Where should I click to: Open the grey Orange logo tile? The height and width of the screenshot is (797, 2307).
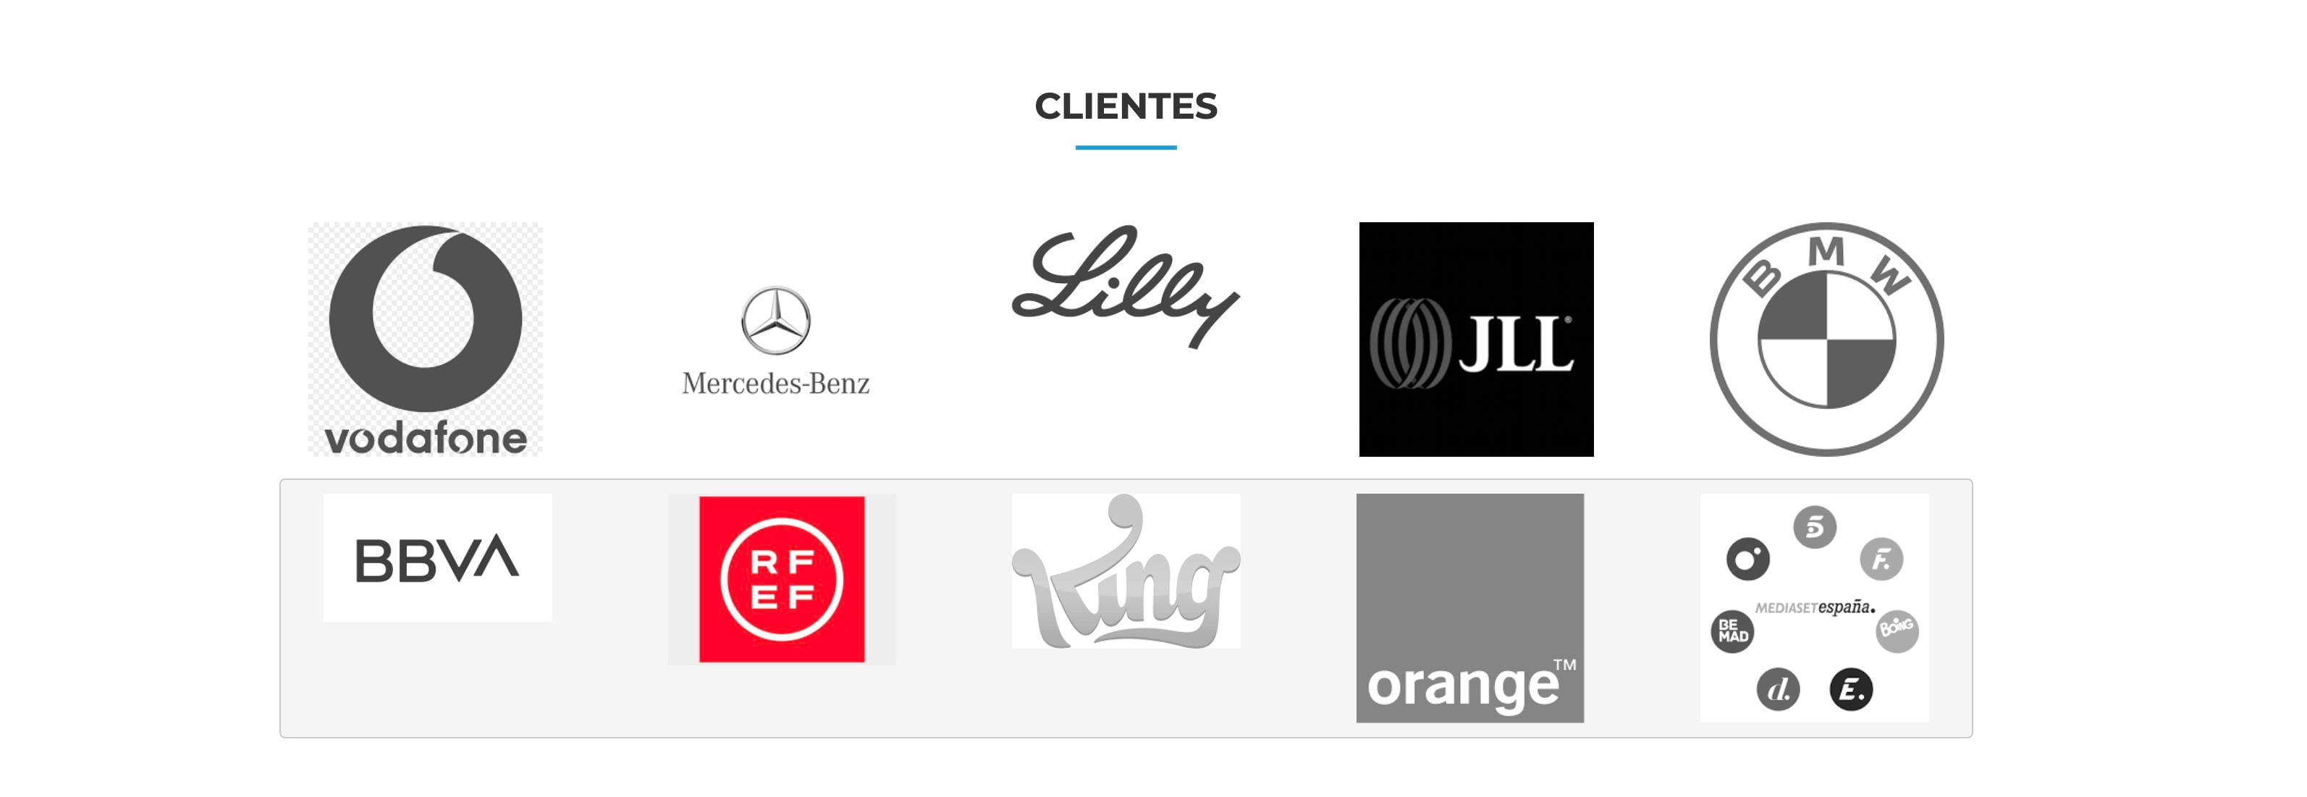coord(1469,608)
